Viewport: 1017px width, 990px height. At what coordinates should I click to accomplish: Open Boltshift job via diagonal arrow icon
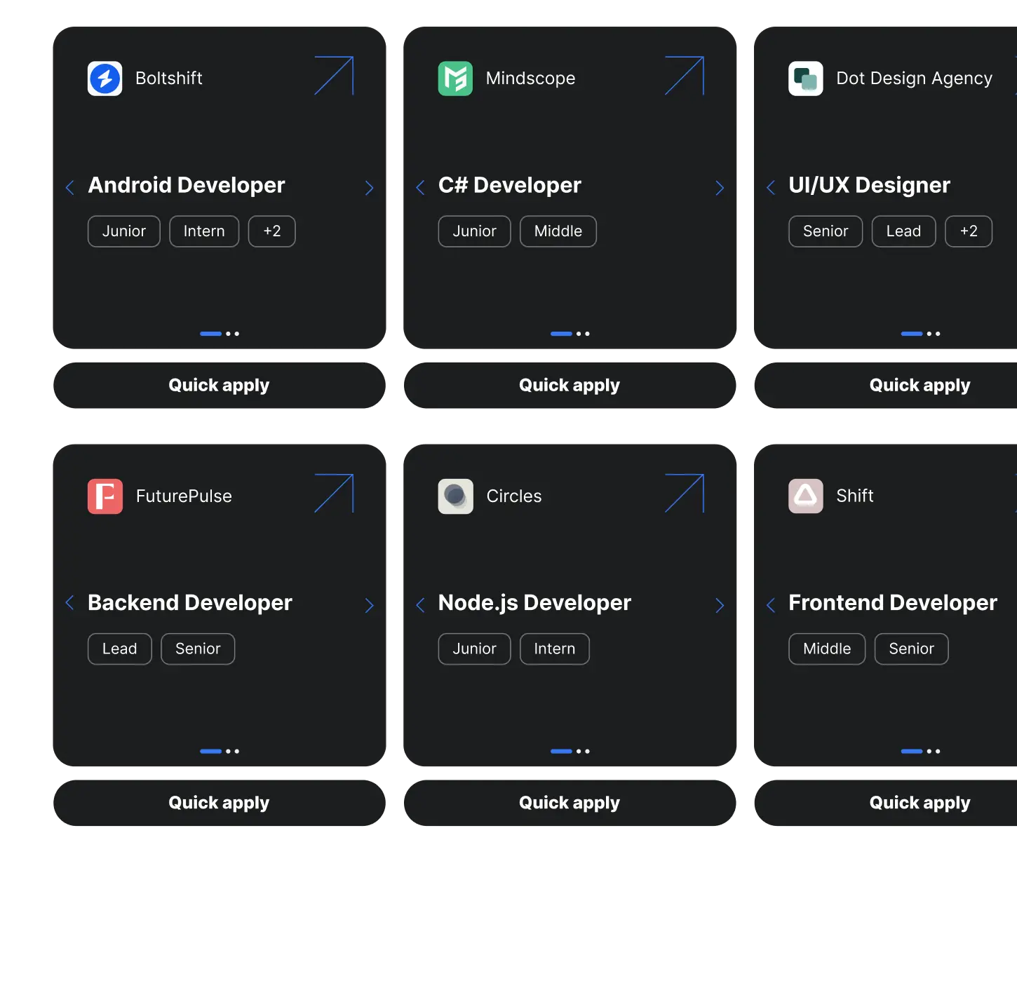[x=334, y=76]
